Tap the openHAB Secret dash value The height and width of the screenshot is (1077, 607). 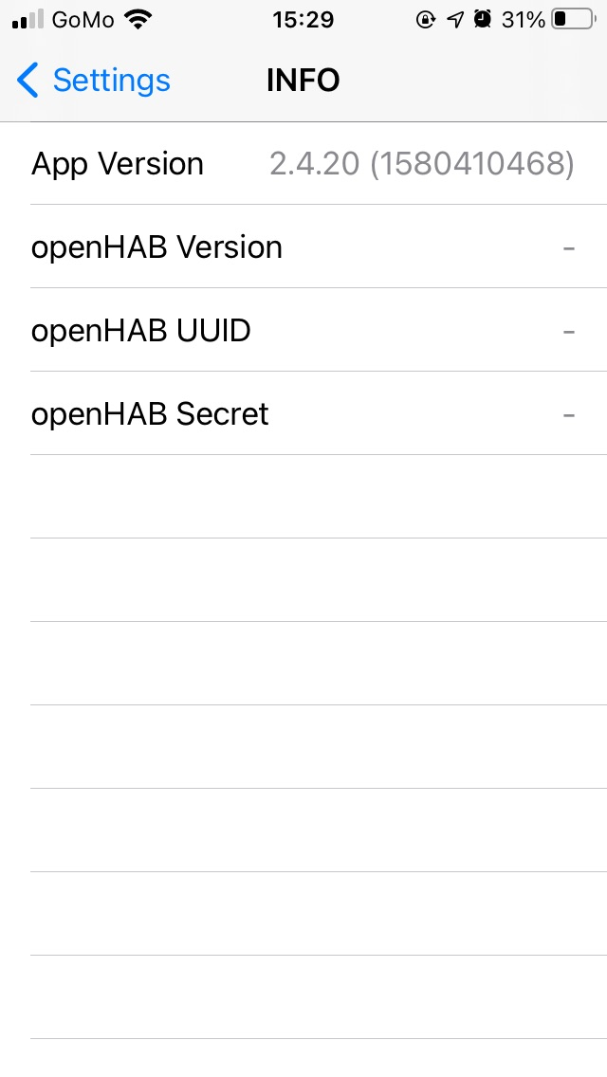coord(569,415)
